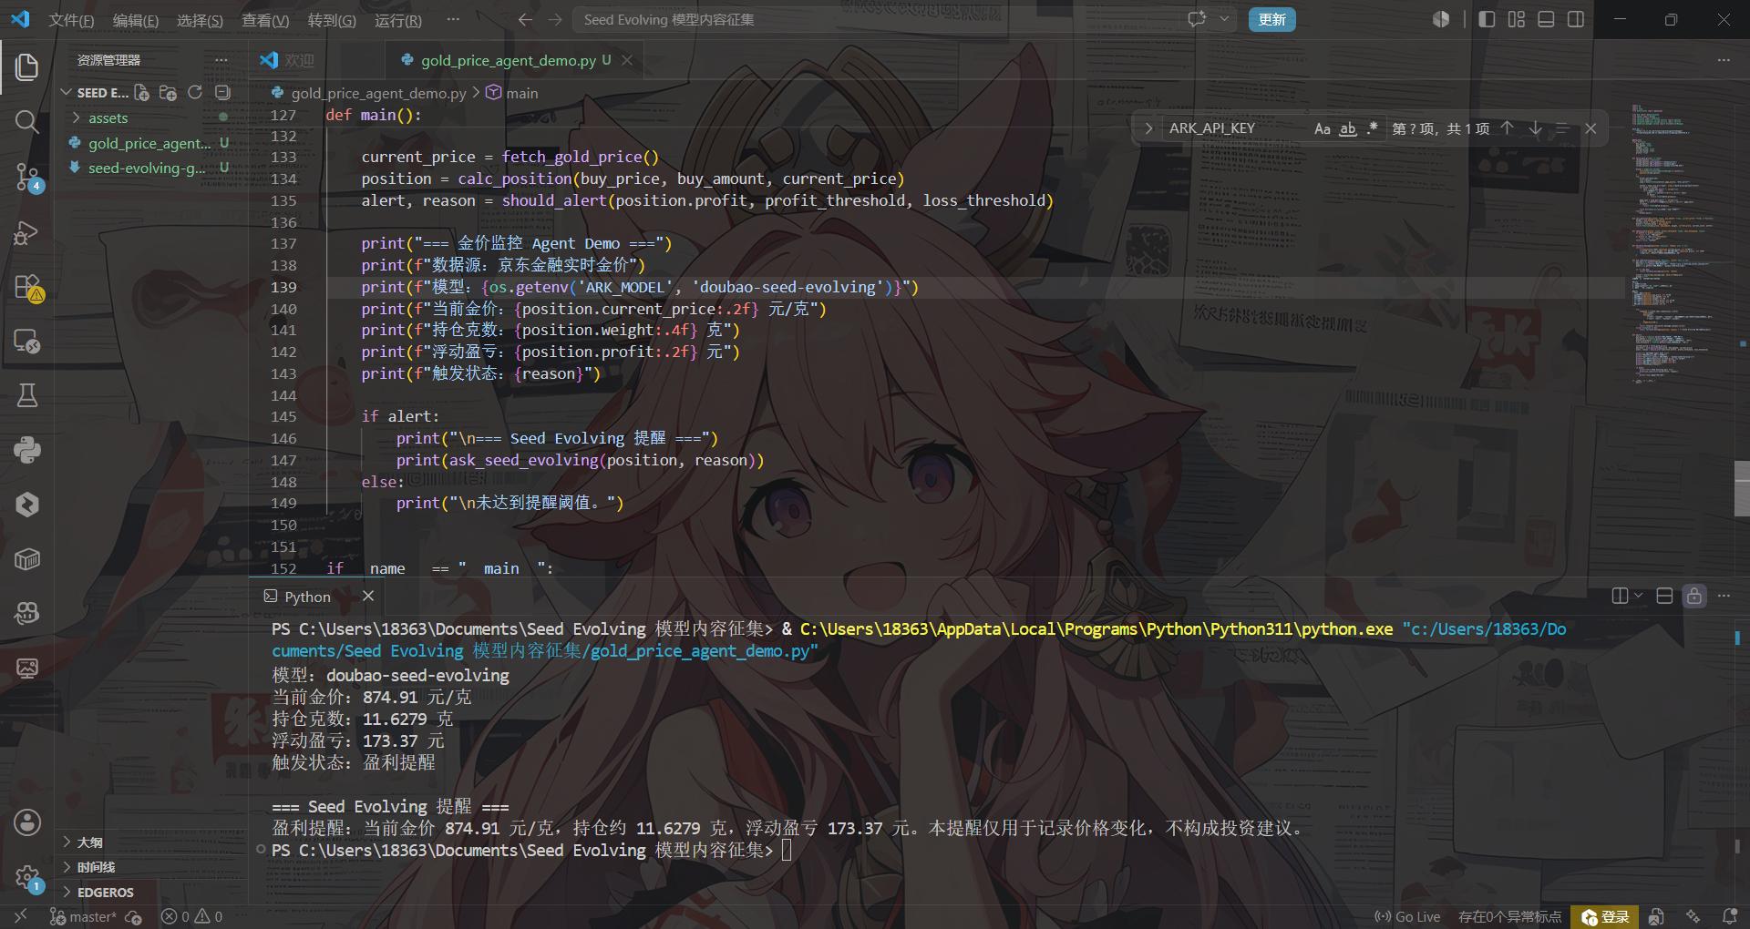Go back using the navigation arrow
Screen dimensions: 1750x929
tap(525, 19)
